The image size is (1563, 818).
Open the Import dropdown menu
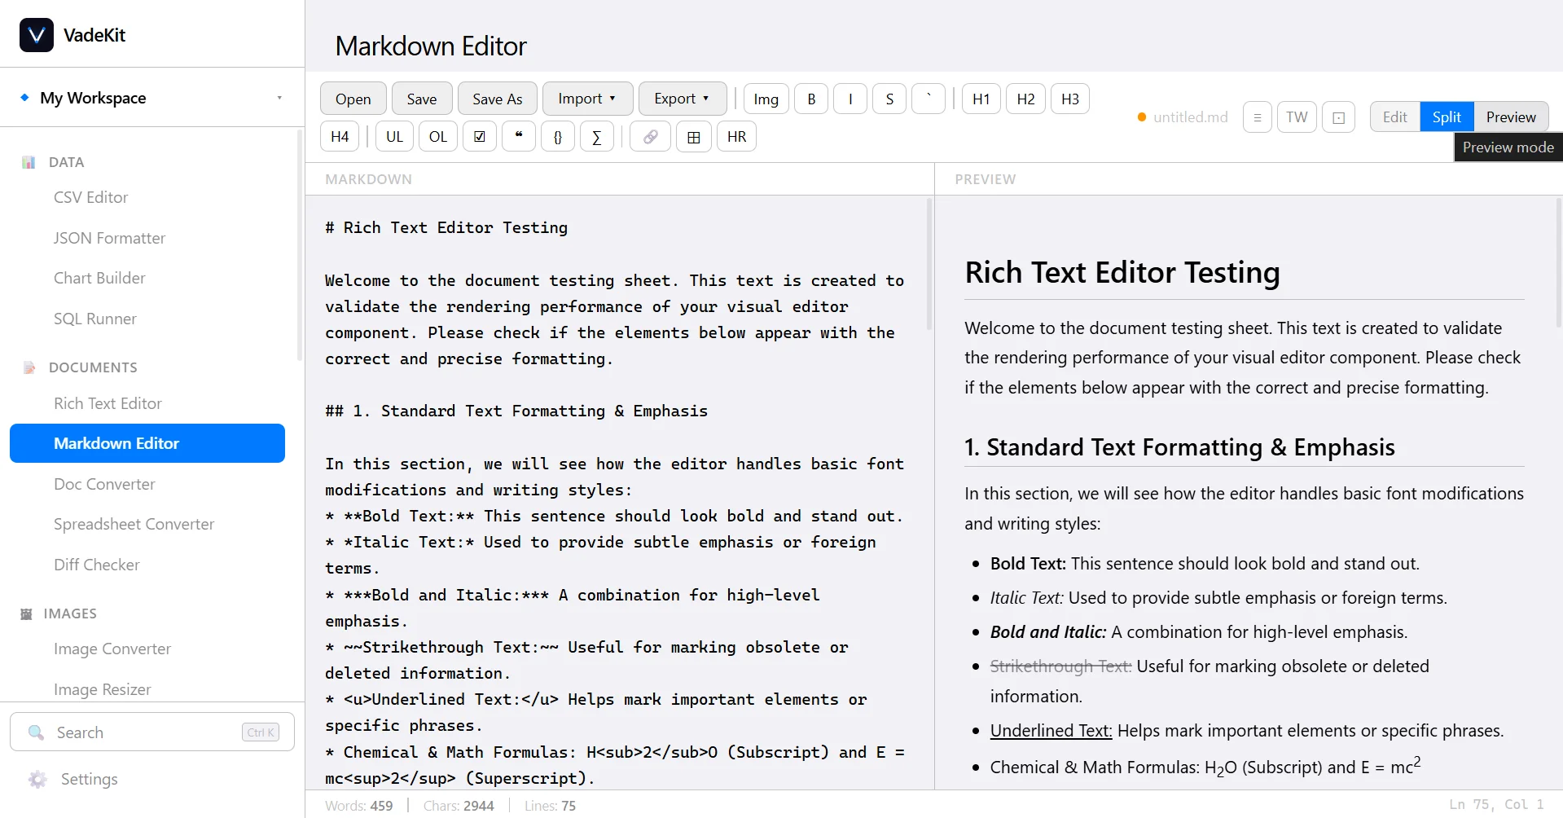tap(587, 99)
